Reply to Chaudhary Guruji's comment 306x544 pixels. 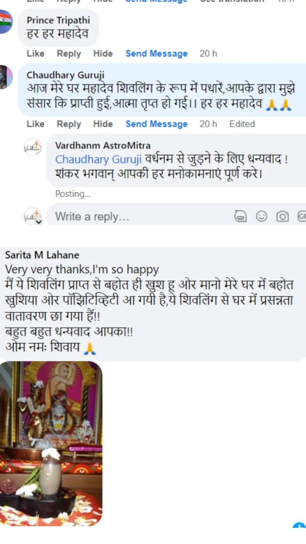coord(69,124)
